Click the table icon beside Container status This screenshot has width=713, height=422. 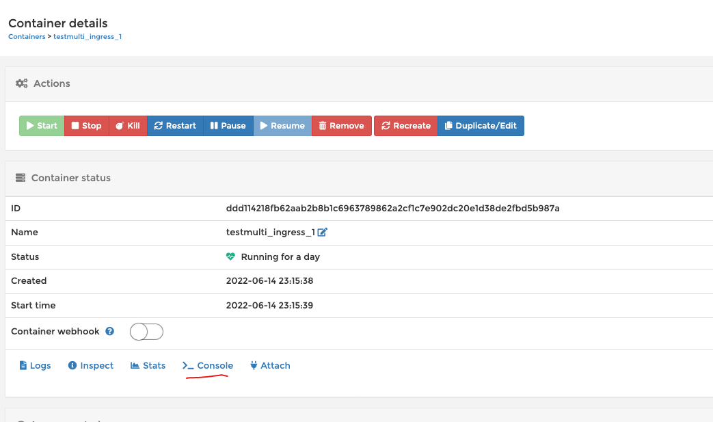19,177
